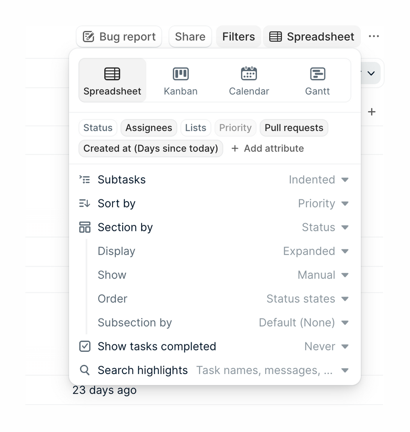Click the Share button
Screen dimensions: 410x432
pos(190,36)
